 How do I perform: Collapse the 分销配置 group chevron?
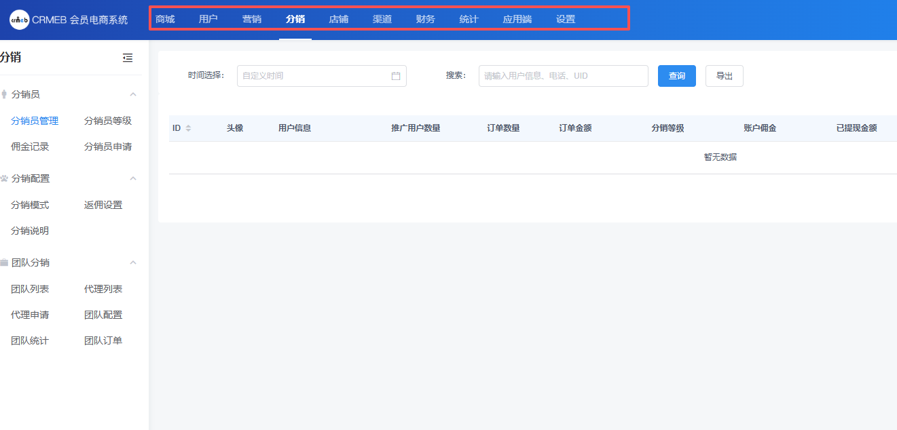click(x=133, y=178)
